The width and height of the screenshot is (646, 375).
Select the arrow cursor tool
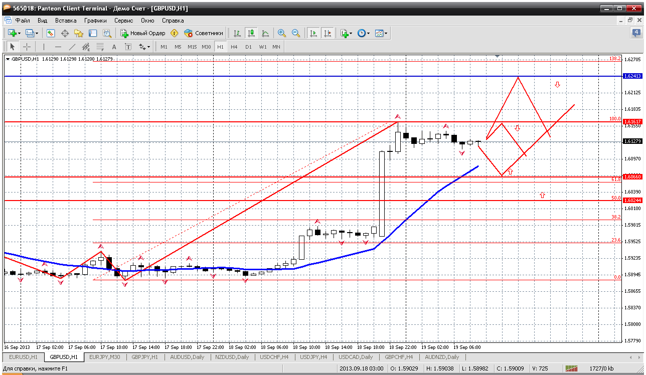pos(13,47)
